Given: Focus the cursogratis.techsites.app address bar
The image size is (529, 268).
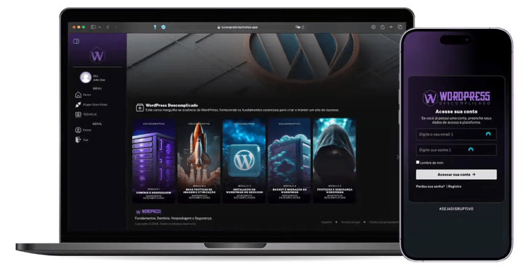Looking at the screenshot, I should pos(237,27).
